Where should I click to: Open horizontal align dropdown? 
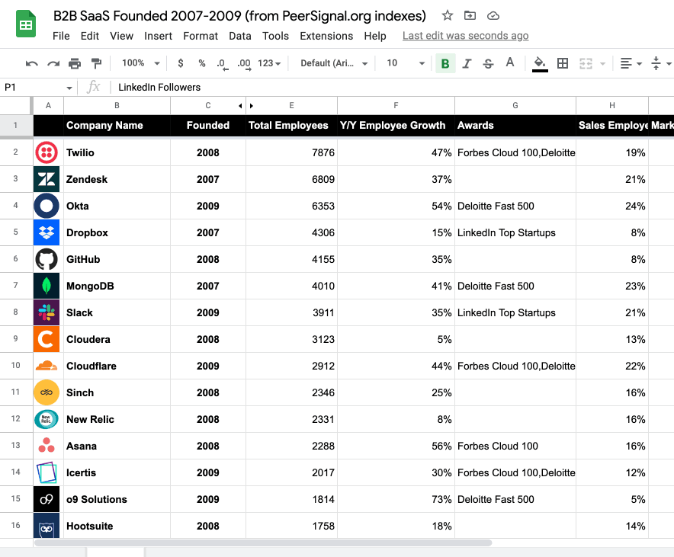pos(631,63)
